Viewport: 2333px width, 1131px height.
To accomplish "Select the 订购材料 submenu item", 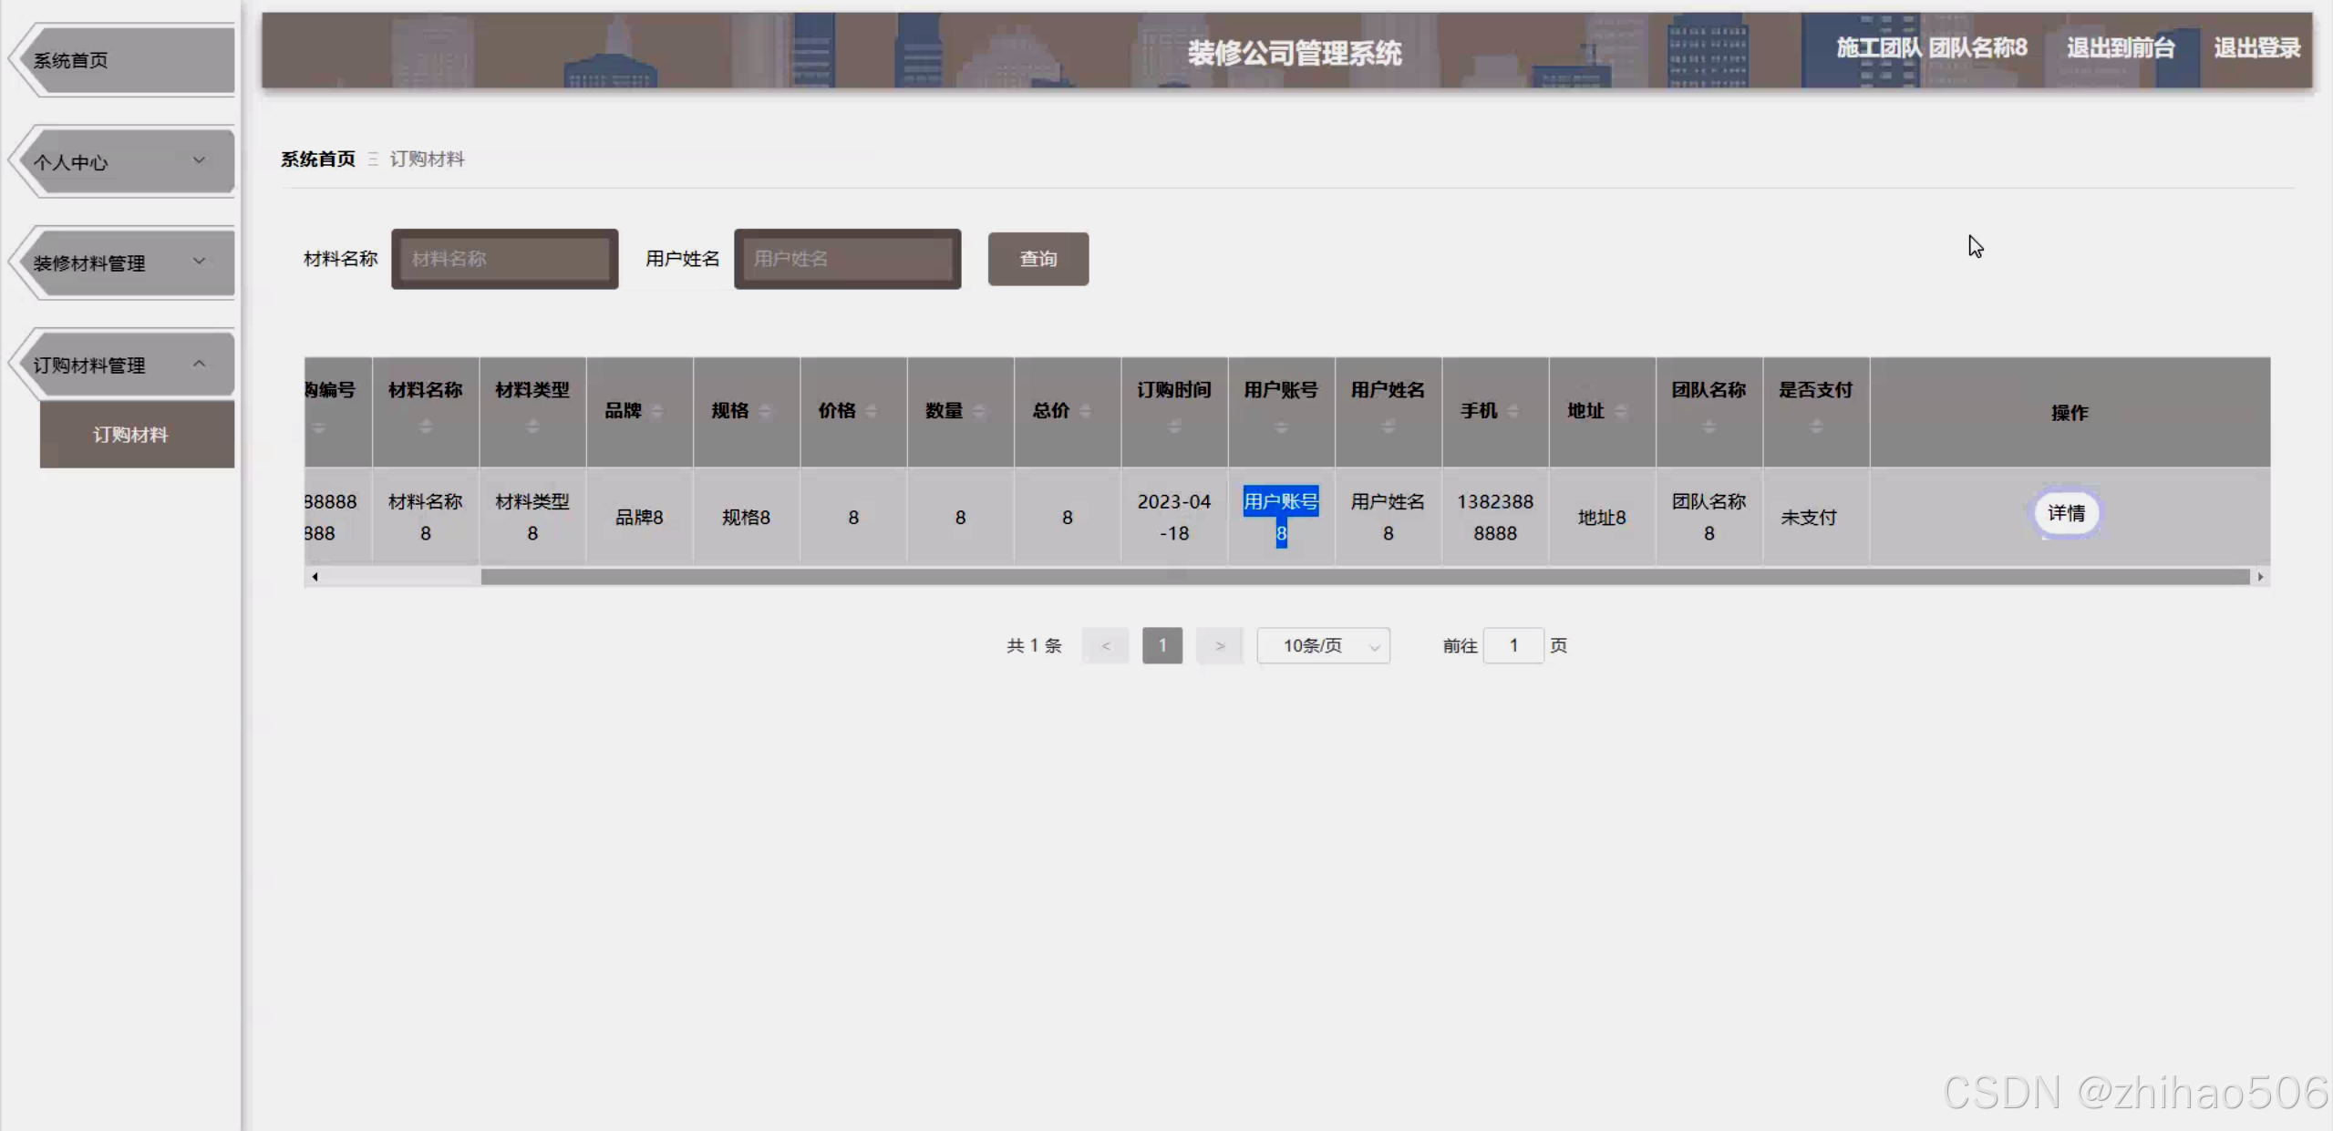I will point(131,435).
